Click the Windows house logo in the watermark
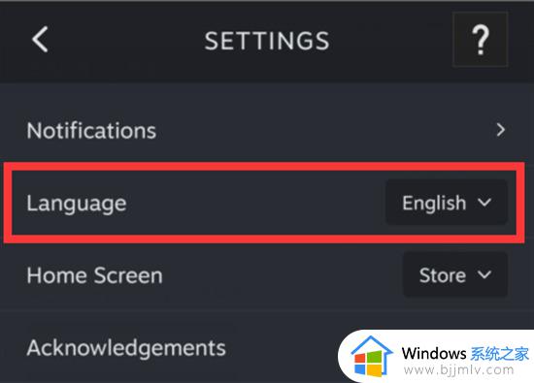Screen dimensions: 534x383 click(371, 356)
